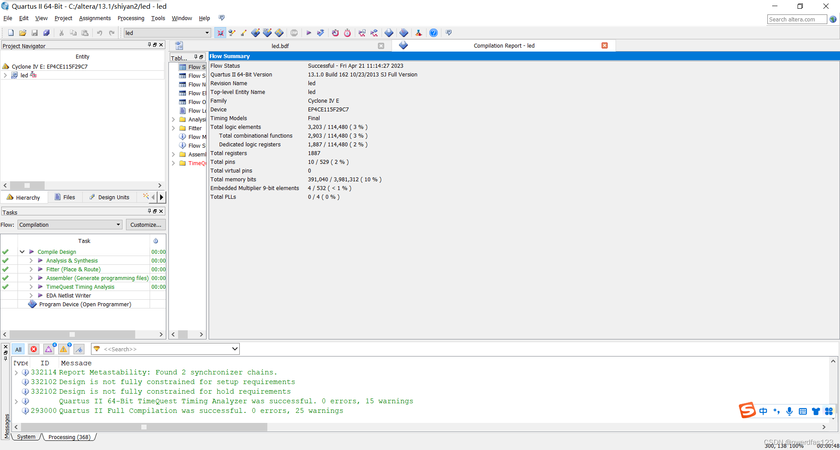
Task: Click the filter funnel icon in messages search
Action: 97,349
